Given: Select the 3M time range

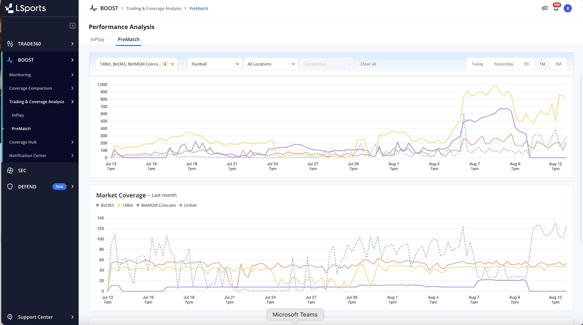Looking at the screenshot, I should point(558,64).
